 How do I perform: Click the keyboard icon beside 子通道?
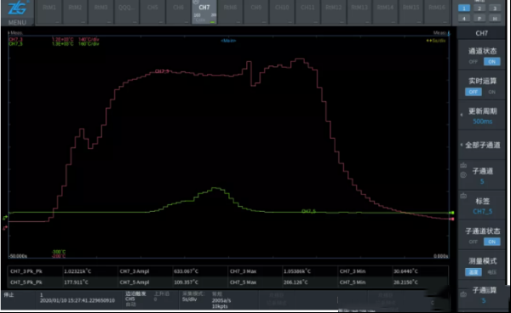463,166
